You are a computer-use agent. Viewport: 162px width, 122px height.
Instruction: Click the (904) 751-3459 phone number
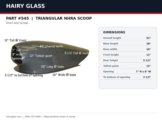tap(33, 117)
